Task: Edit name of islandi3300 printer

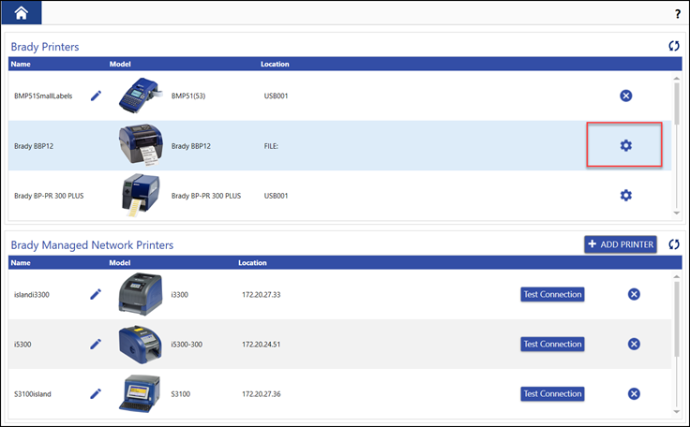Action: tap(96, 294)
